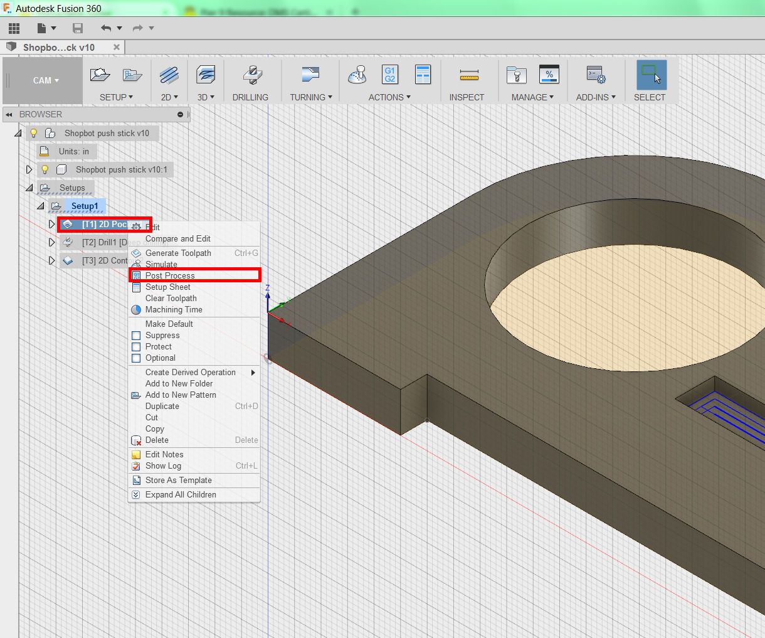Click the Inspect measure ruler icon

point(468,75)
